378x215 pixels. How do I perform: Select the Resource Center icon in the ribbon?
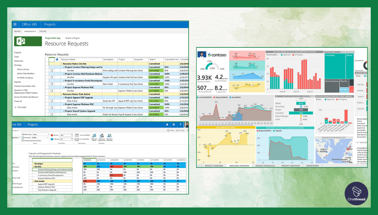pos(94,136)
